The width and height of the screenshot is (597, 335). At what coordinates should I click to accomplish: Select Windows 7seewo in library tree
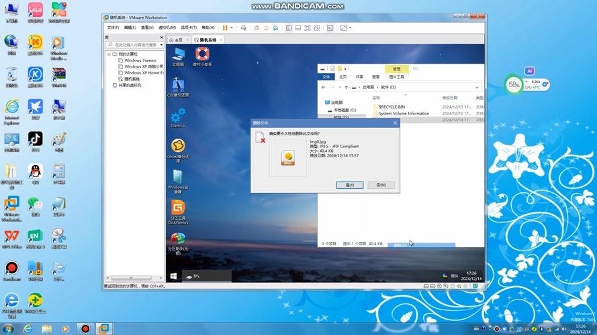(140, 60)
